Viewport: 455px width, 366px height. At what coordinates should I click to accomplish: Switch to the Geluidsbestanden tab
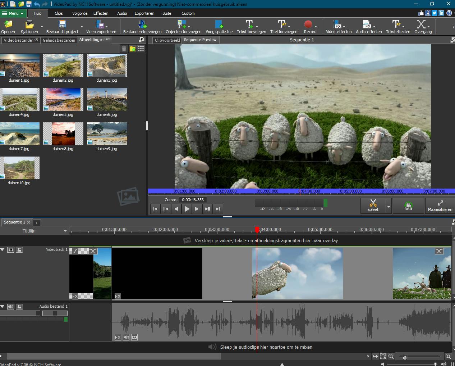point(59,40)
